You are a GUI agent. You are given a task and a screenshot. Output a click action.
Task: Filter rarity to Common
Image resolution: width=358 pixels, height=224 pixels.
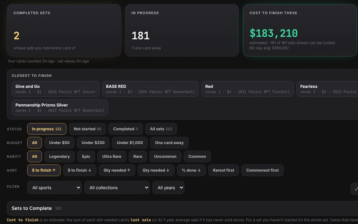(x=197, y=156)
